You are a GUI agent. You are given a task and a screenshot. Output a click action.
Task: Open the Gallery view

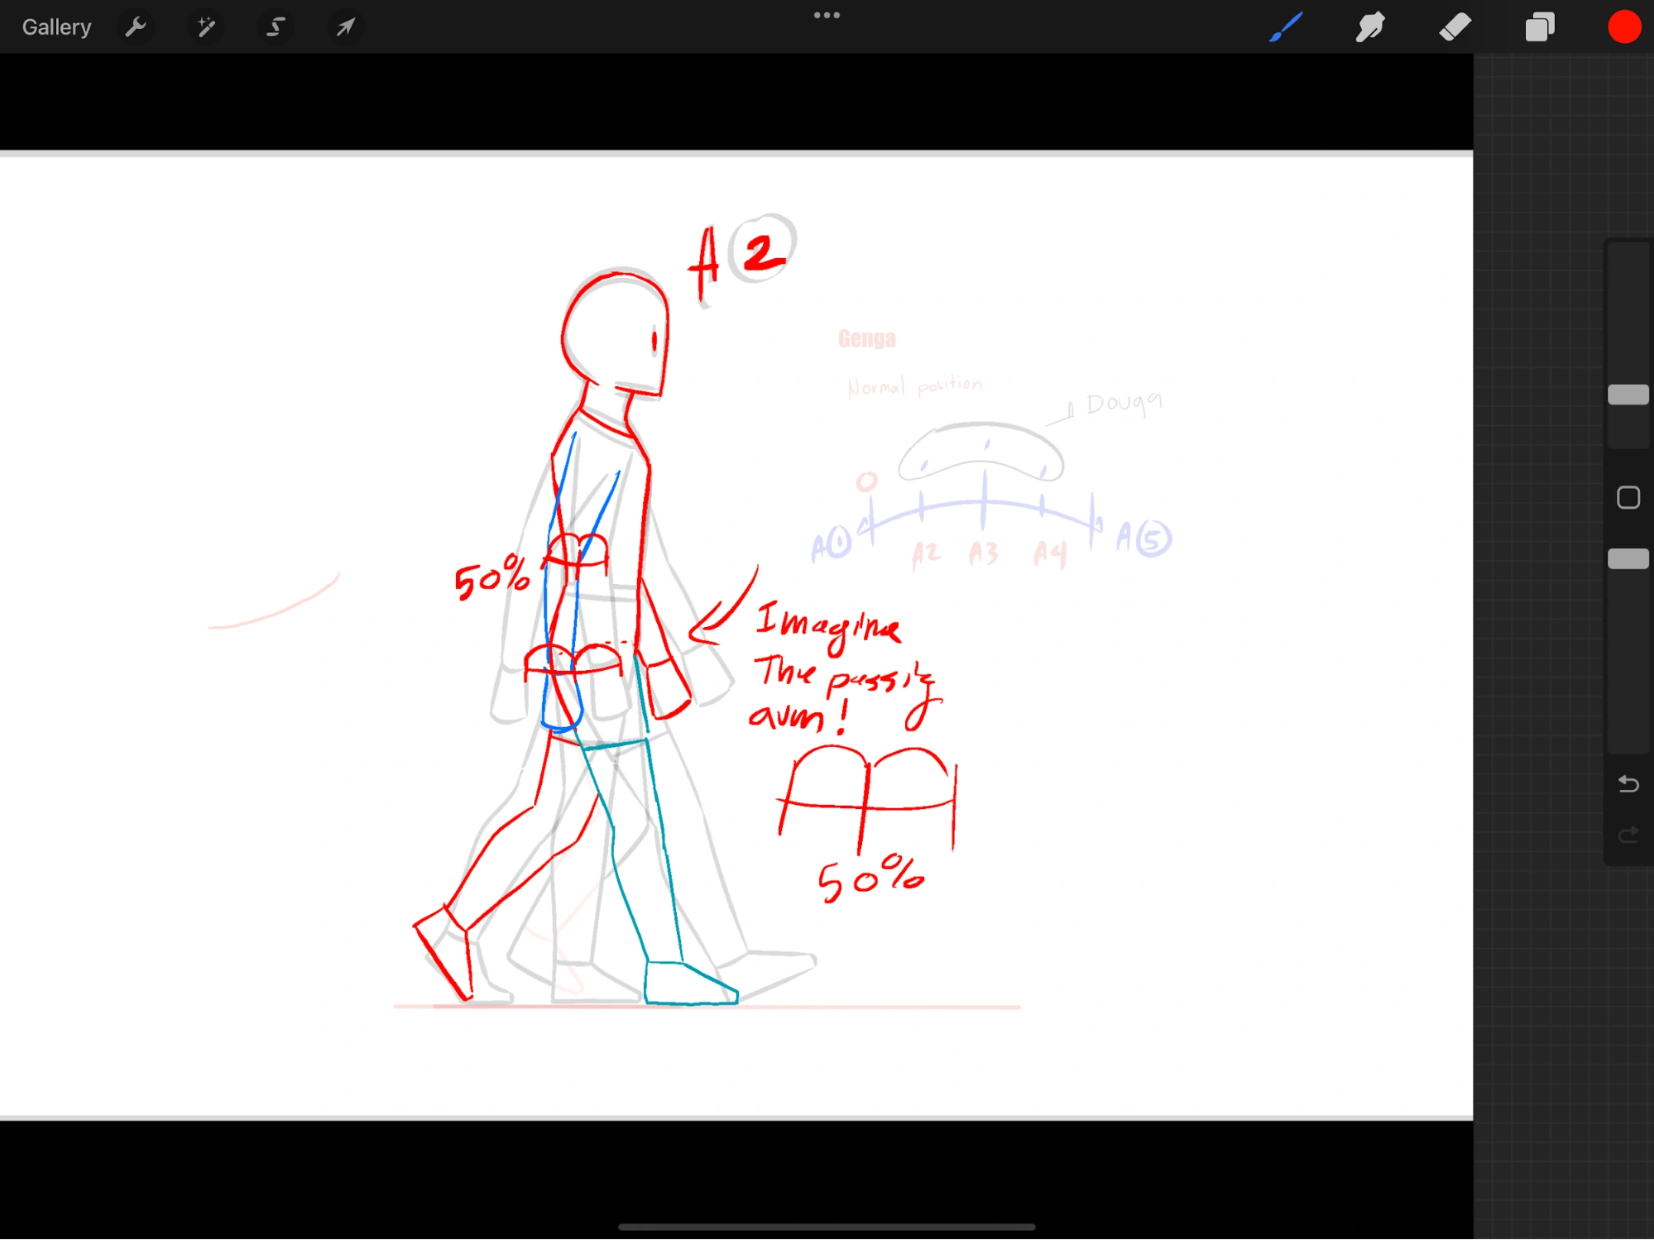coord(56,27)
